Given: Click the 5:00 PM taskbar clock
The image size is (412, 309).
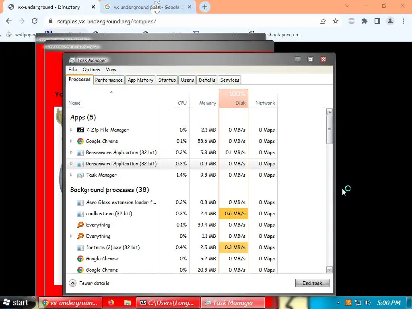Looking at the screenshot, I should (389, 303).
